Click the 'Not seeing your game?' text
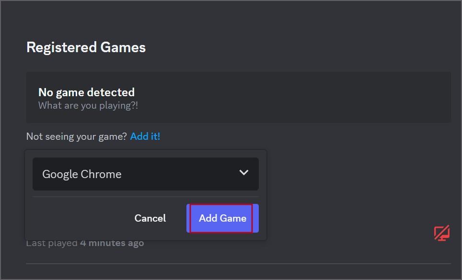The image size is (462, 280). coord(76,136)
